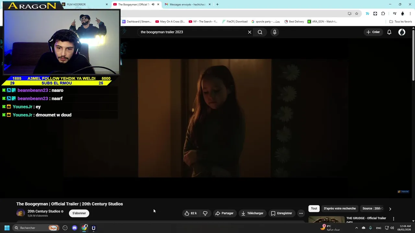Image resolution: width=415 pixels, height=233 pixels.
Task: Open the 20th Century Studios channel name
Action: pyautogui.click(x=44, y=211)
